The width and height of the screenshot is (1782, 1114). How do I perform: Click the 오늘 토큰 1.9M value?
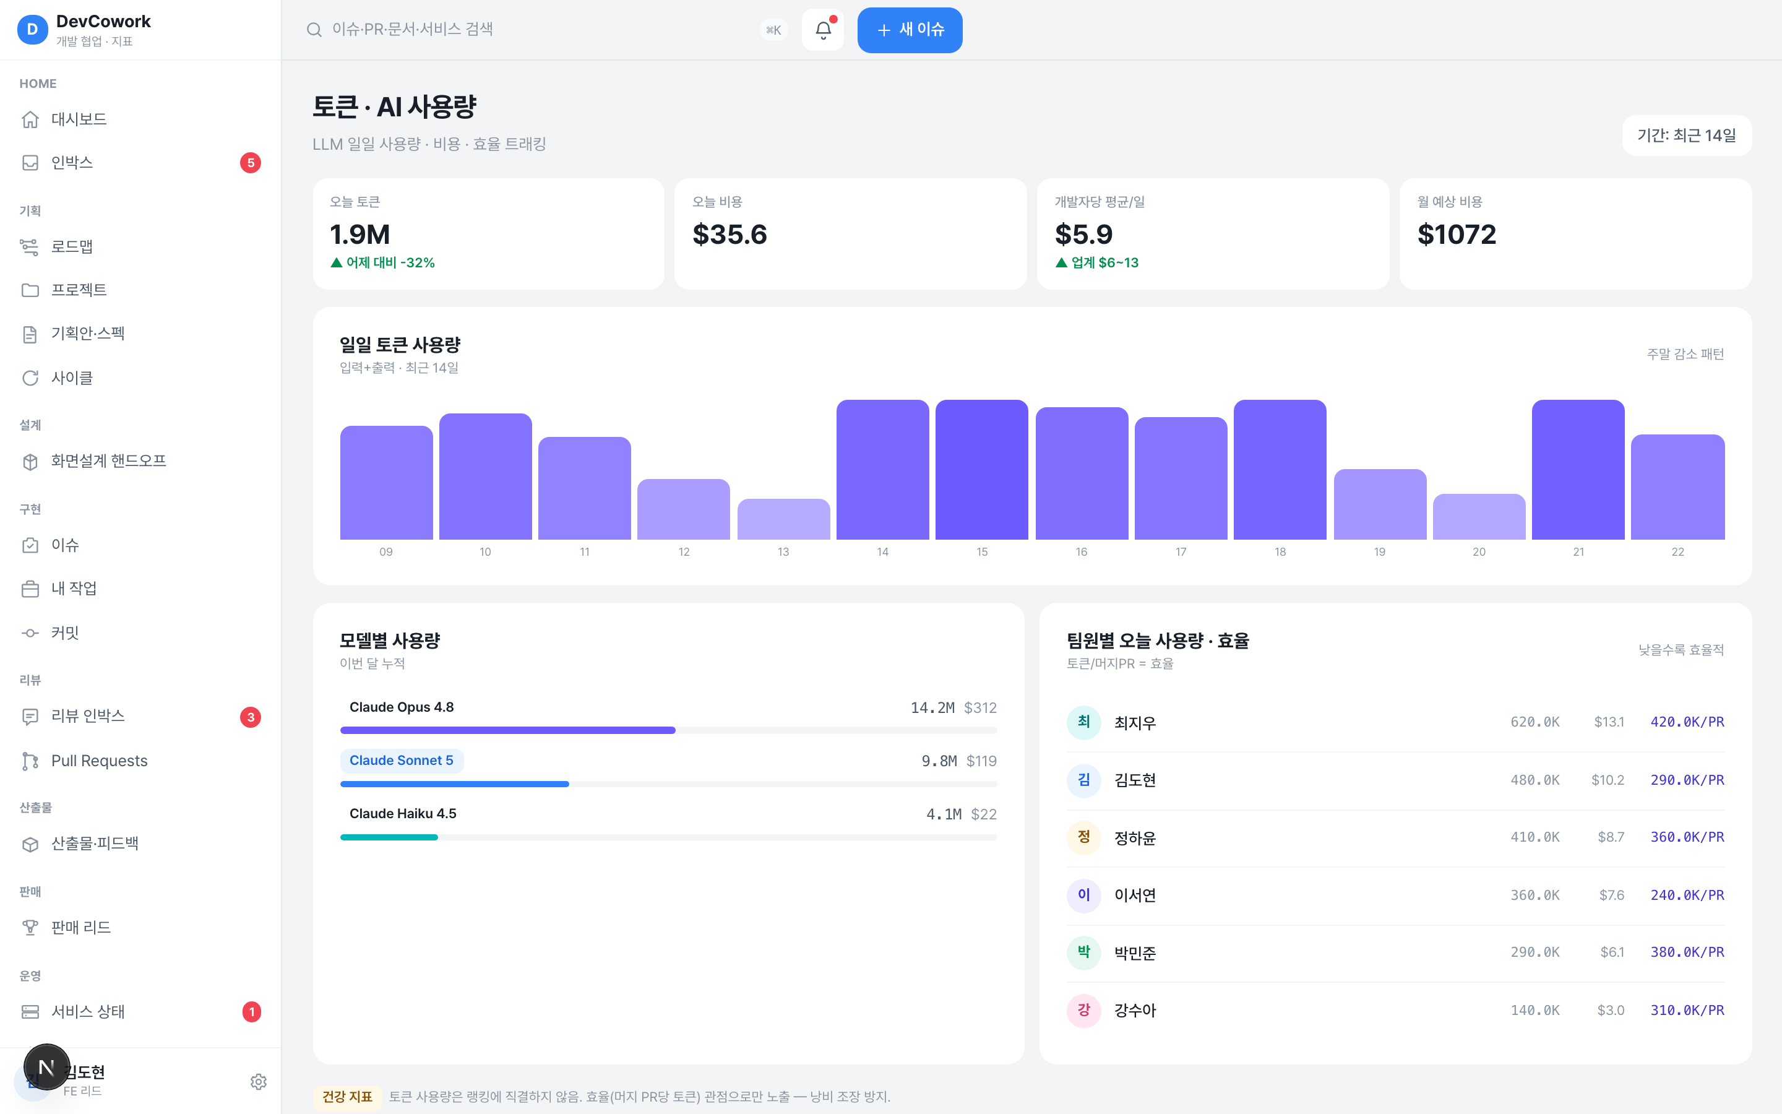click(x=360, y=235)
